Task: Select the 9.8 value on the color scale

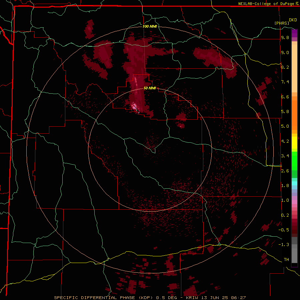Action: click(x=285, y=38)
